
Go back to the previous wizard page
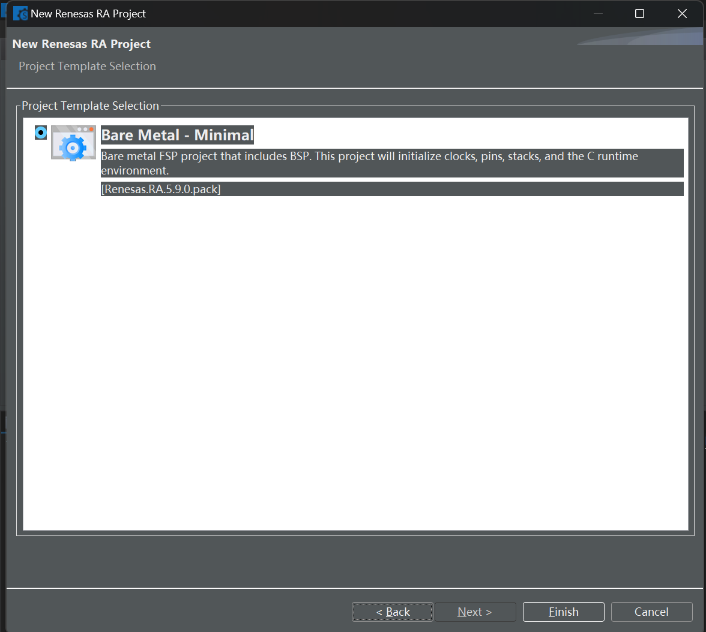pyautogui.click(x=392, y=612)
